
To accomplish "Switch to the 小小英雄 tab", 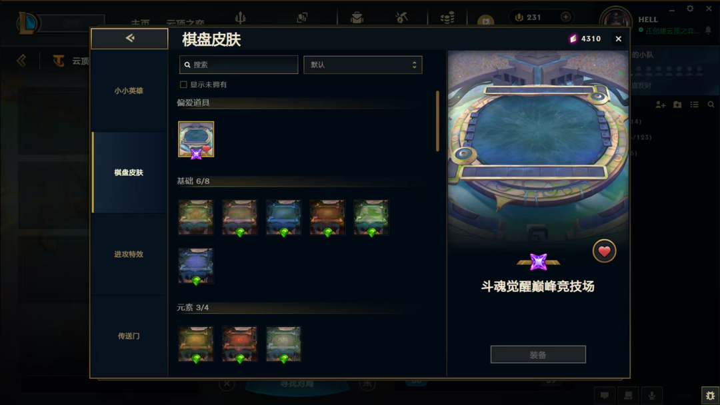I will (x=129, y=91).
